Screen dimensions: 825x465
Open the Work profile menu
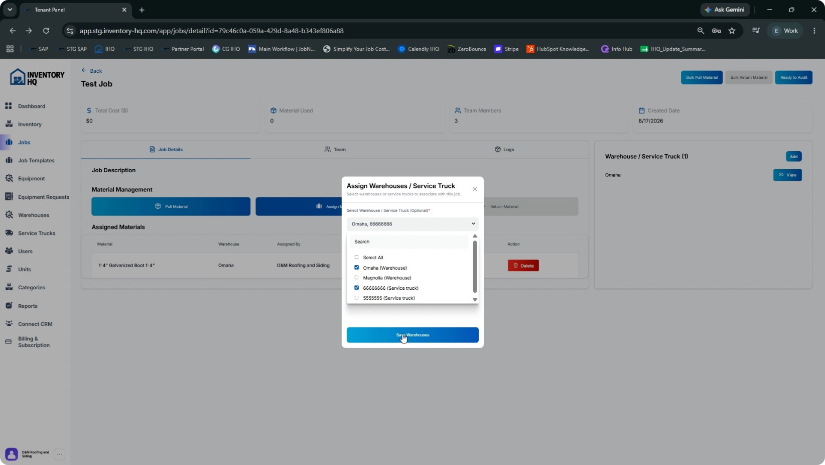(785, 31)
